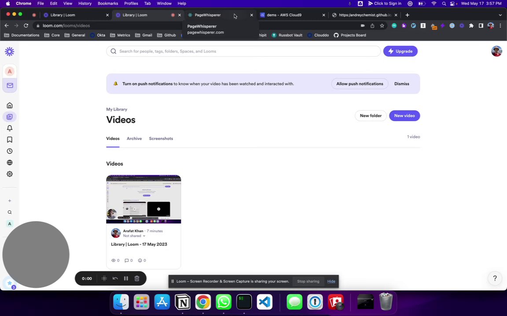Click the share icon in address bar
The width and height of the screenshot is (507, 316).
(x=372, y=25)
